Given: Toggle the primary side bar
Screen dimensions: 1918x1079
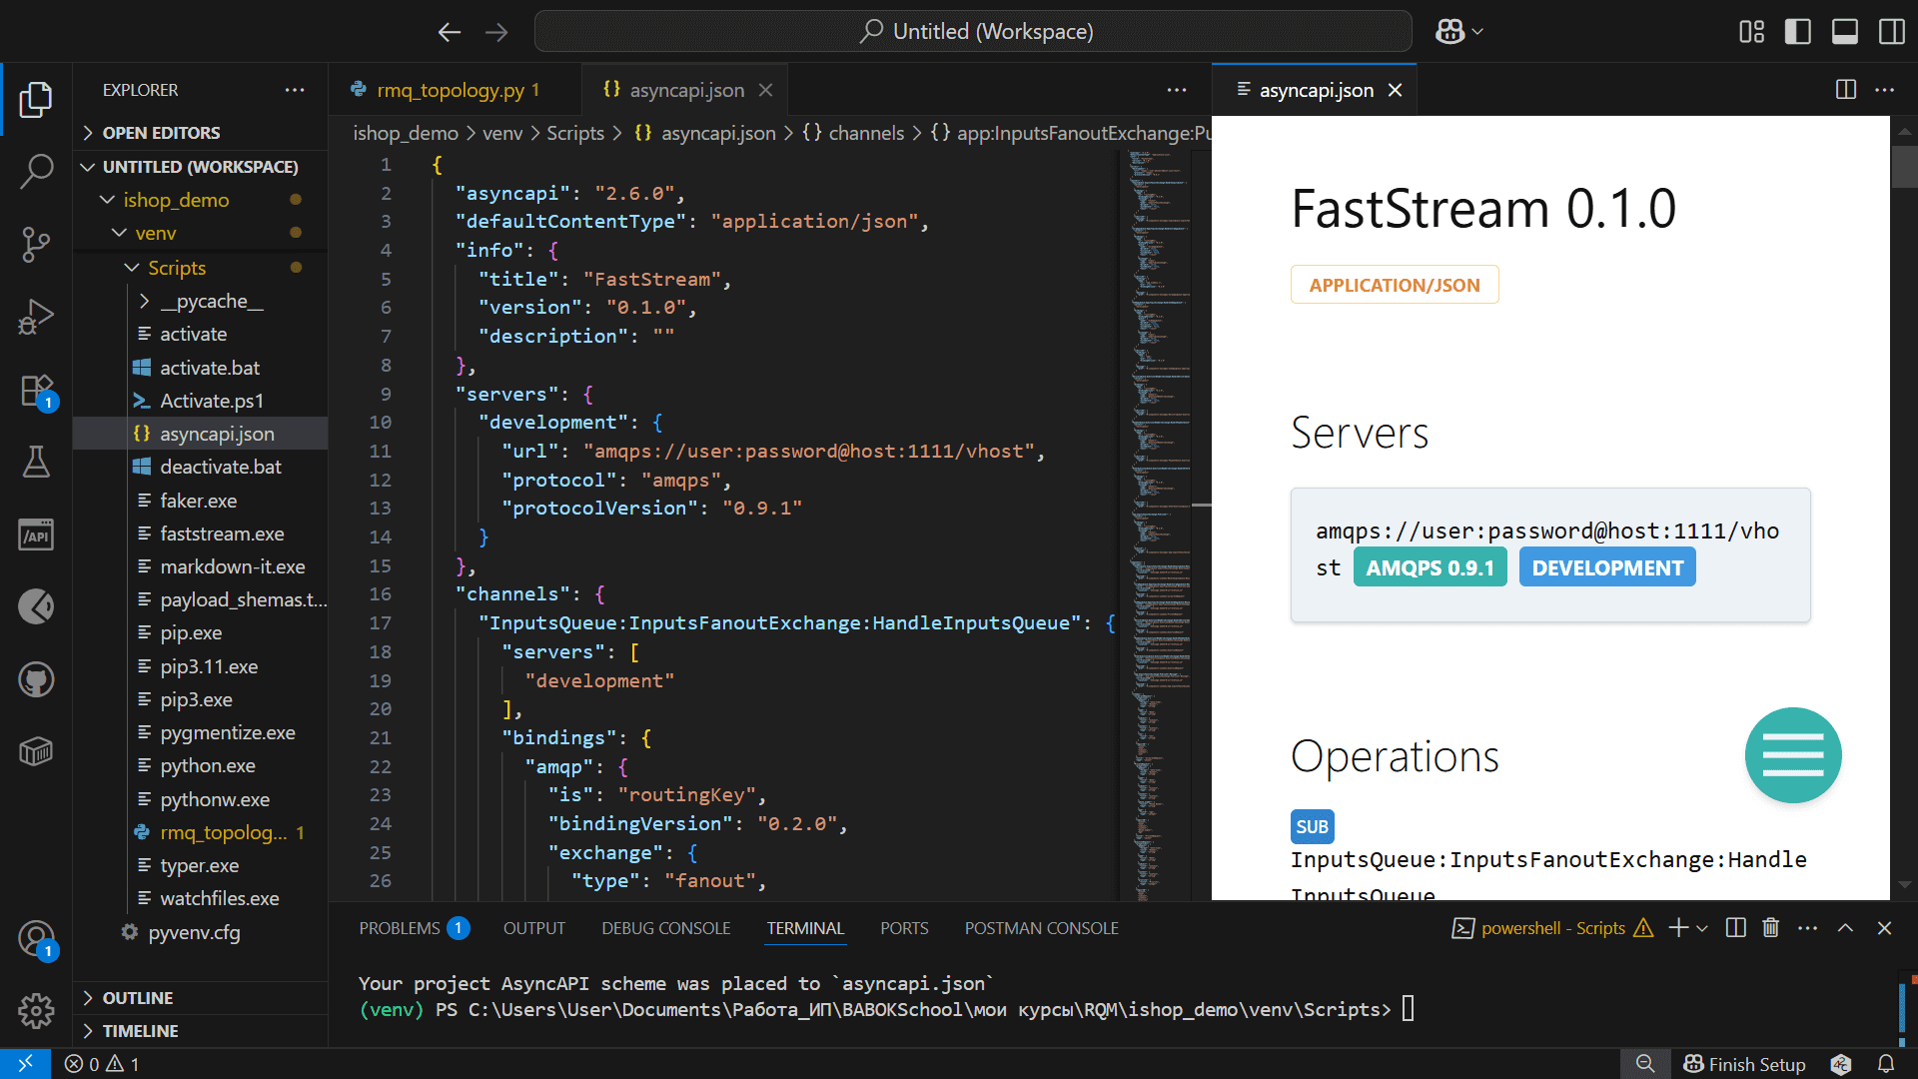Looking at the screenshot, I should tap(1798, 32).
